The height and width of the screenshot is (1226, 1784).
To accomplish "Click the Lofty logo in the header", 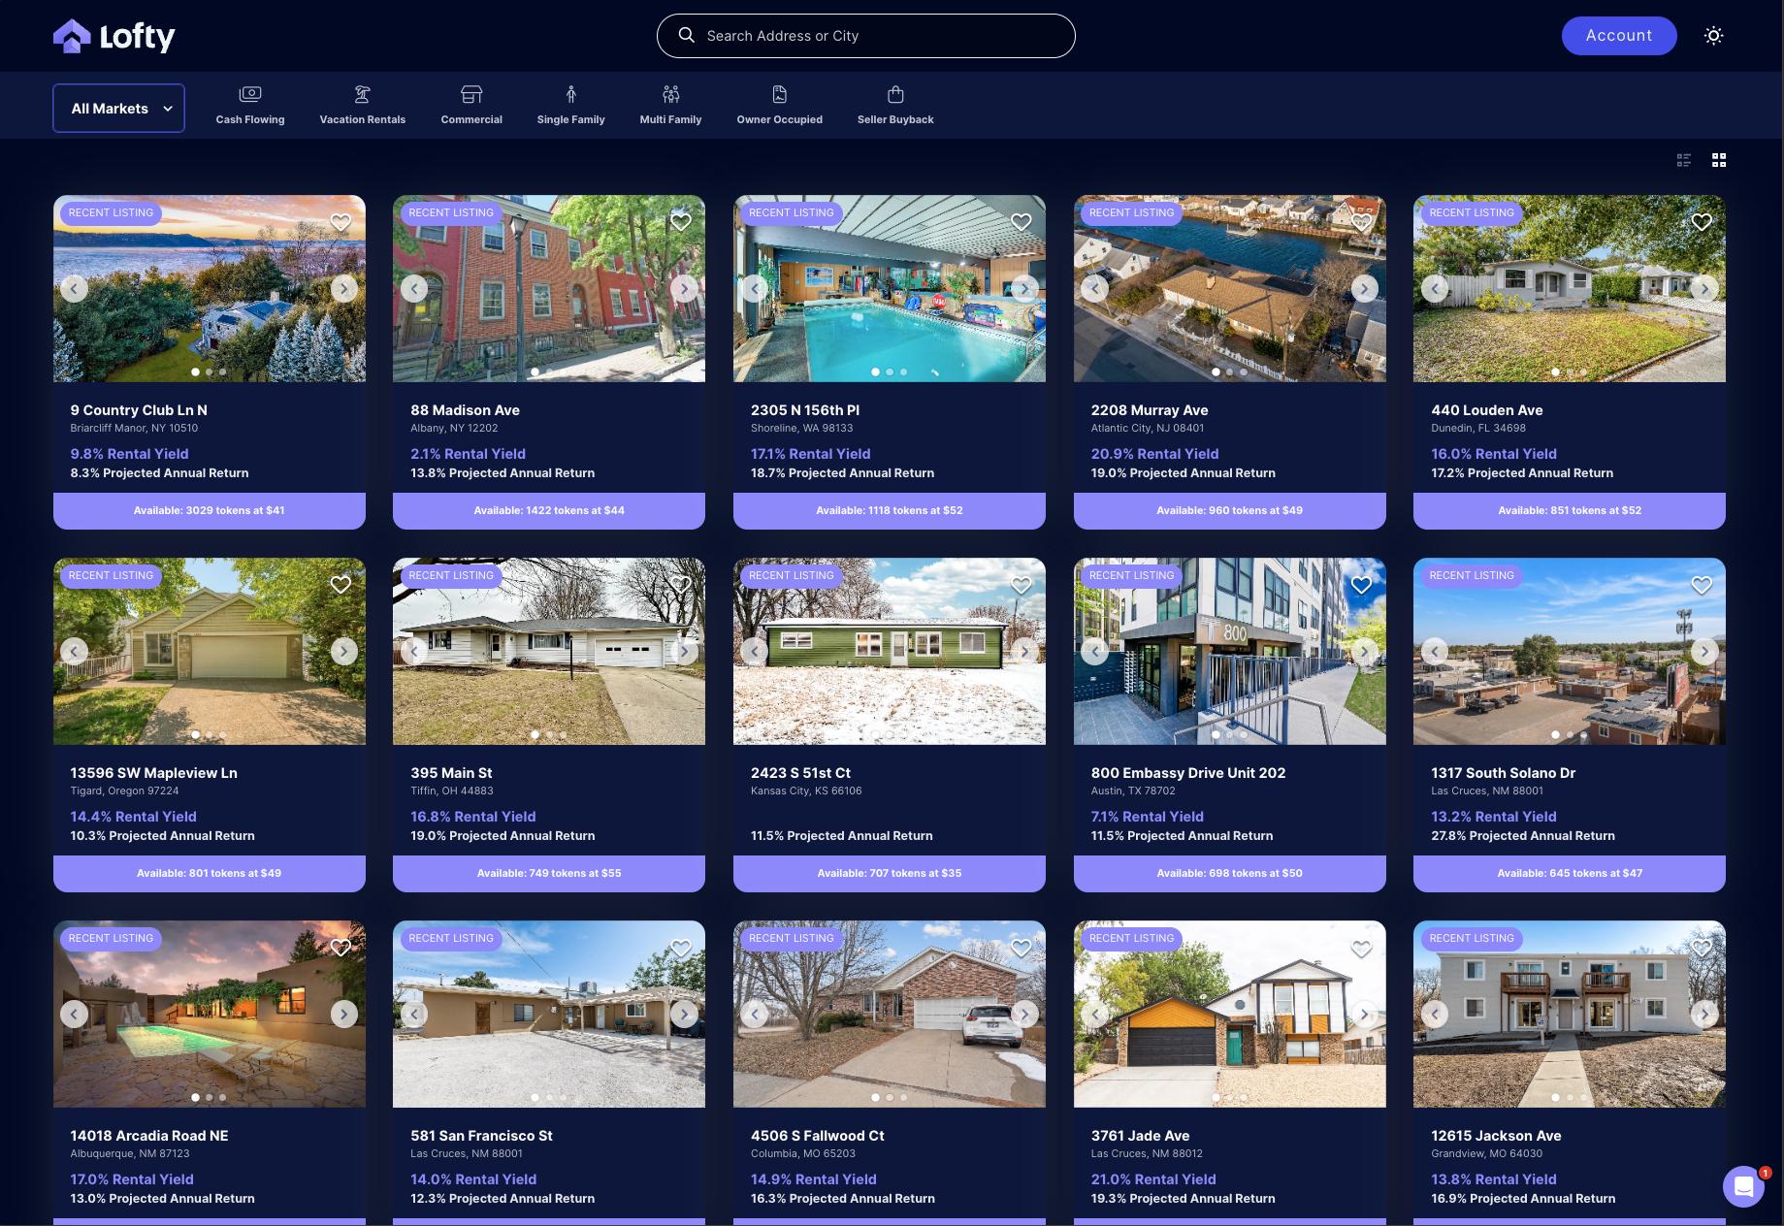I will point(114,36).
